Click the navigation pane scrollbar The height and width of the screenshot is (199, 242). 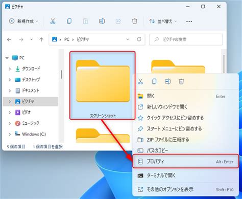(x=61, y=75)
